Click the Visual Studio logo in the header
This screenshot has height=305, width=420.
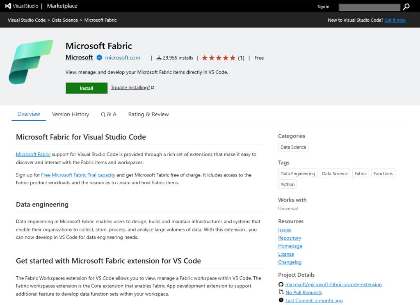7,6
